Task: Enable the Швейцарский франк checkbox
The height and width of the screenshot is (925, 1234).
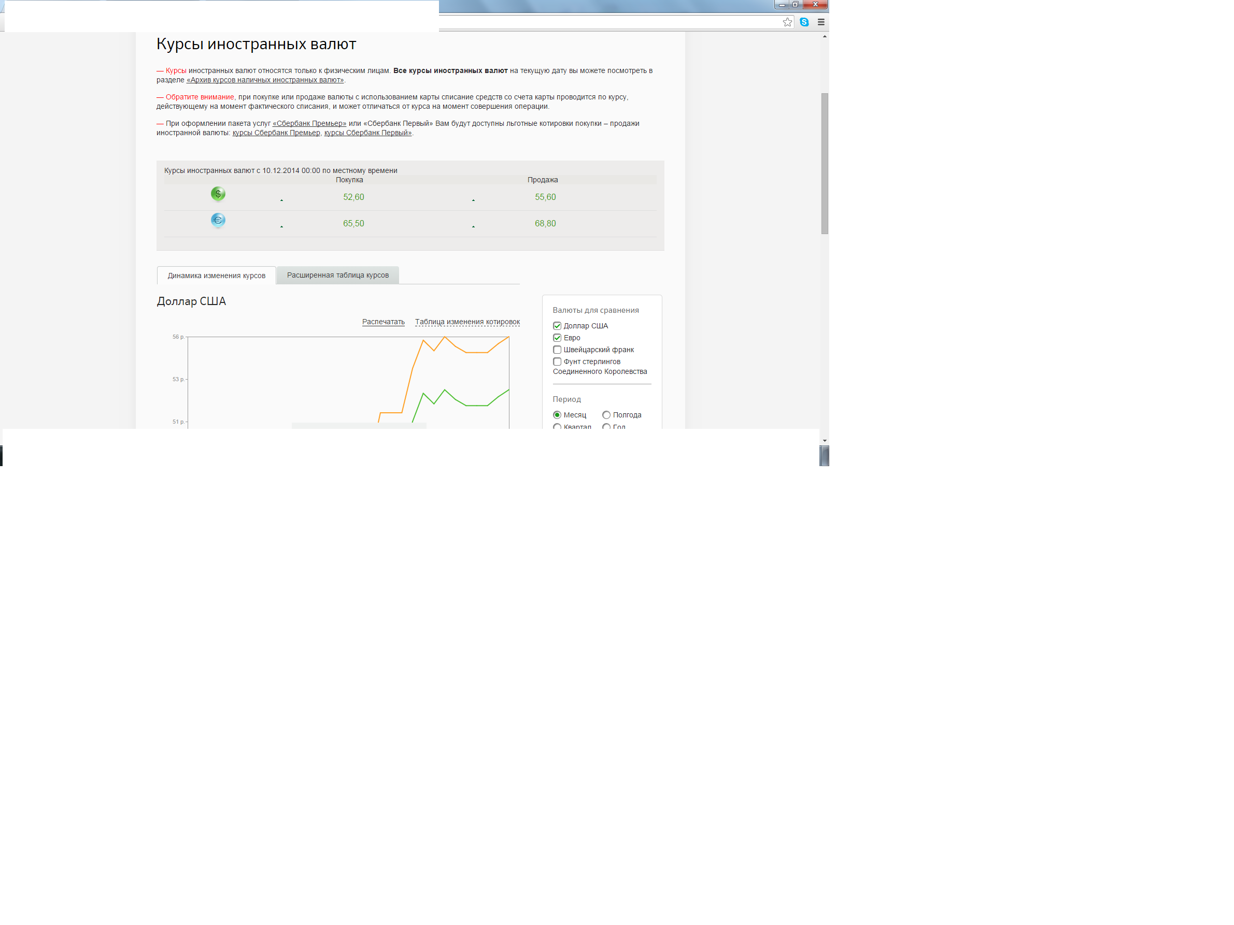Action: [x=557, y=350]
